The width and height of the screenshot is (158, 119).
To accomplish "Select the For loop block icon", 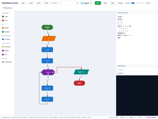I will coord(3,55).
